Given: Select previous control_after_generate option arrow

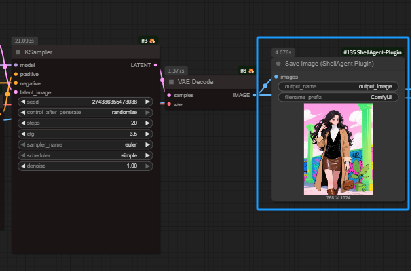Looking at the screenshot, I should click(23, 113).
